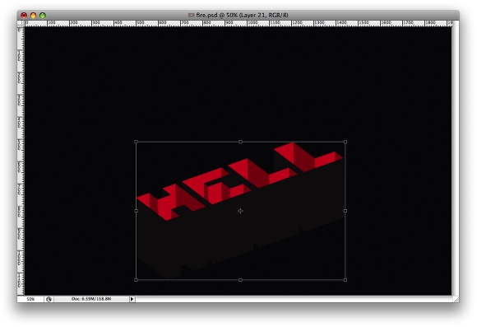This screenshot has height=327, width=477.
Task: Click the middle-right transform handle of bounding box
Action: (345, 211)
